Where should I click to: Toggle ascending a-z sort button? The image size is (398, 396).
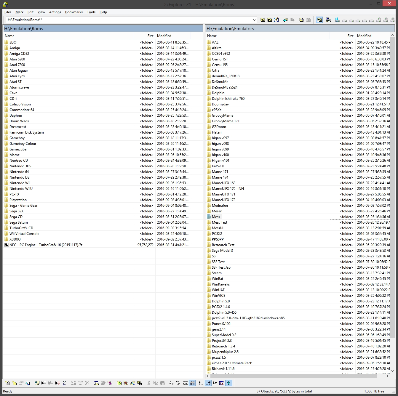(x=201, y=383)
